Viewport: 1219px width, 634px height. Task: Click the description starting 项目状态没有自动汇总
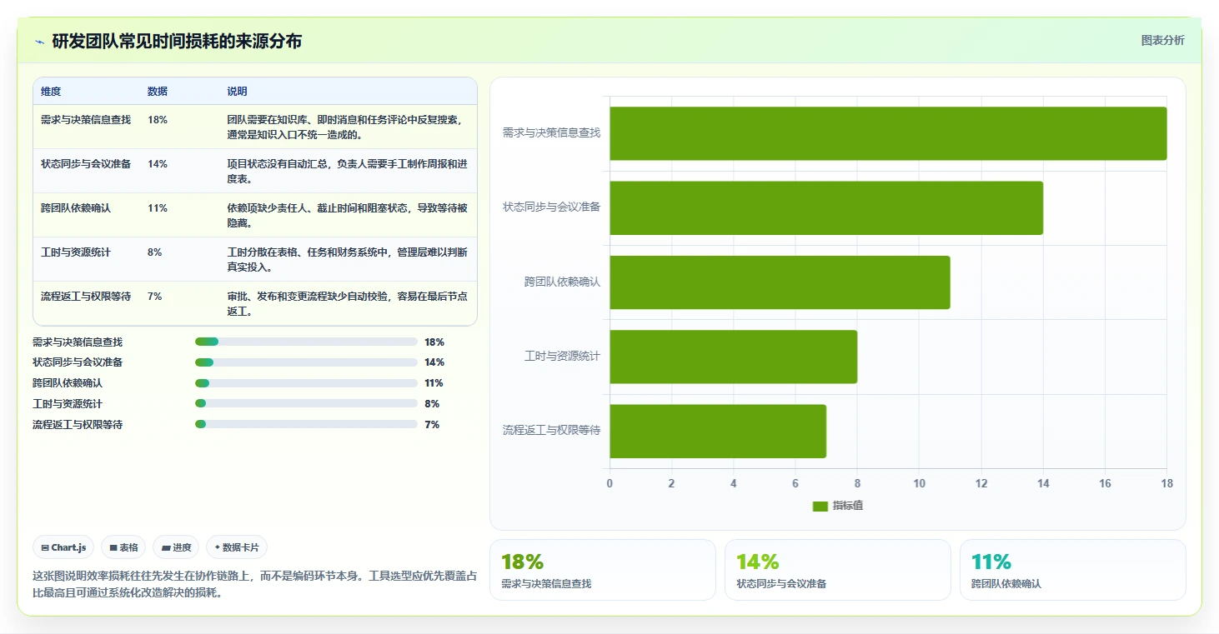point(347,171)
